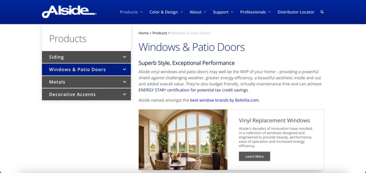Open the Color & Design nav menu
The width and height of the screenshot is (366, 173).
[164, 12]
